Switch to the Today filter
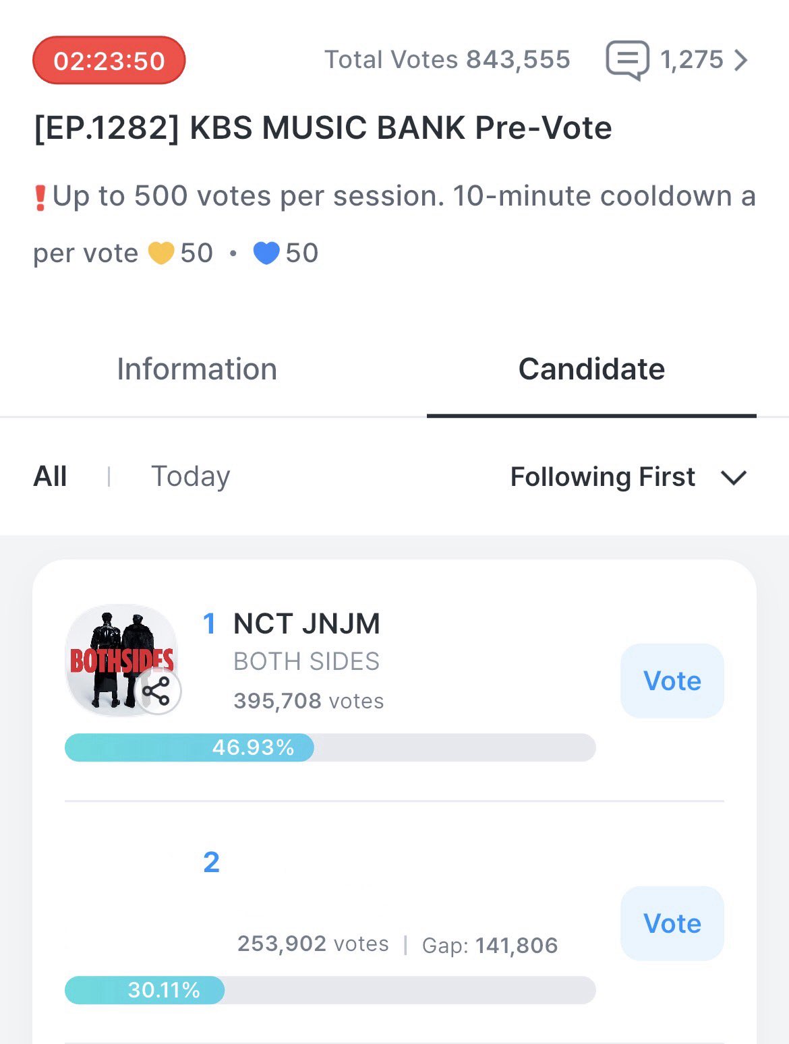The height and width of the screenshot is (1044, 789). [x=190, y=477]
